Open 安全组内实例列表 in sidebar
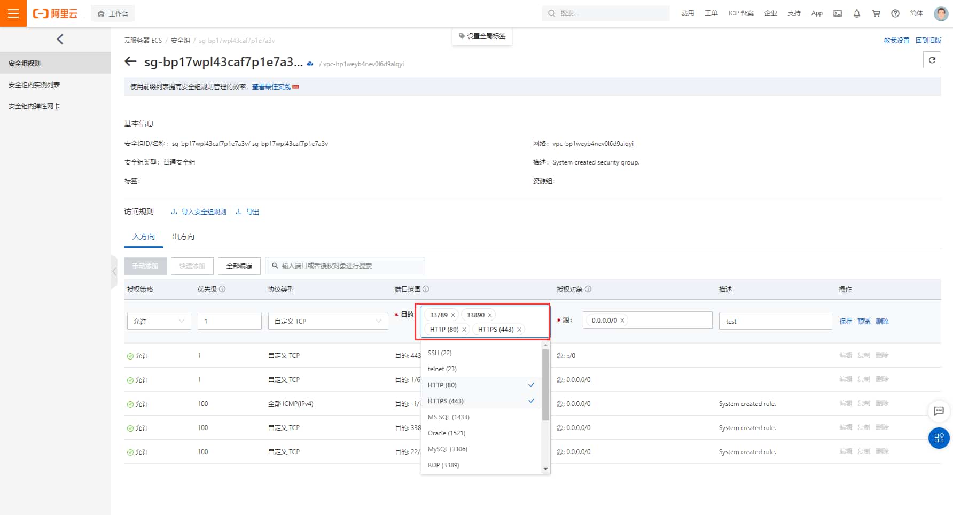Image resolution: width=953 pixels, height=515 pixels. point(34,84)
